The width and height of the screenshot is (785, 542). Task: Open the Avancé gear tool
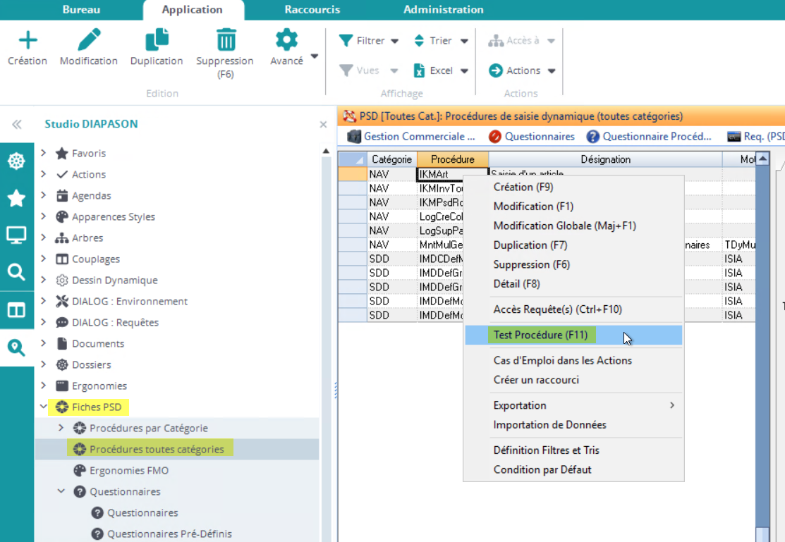(286, 40)
